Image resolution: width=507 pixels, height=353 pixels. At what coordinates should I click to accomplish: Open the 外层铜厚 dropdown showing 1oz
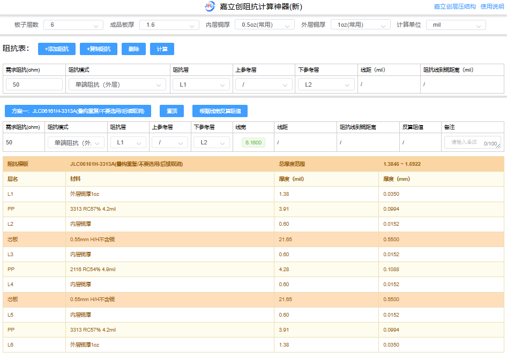tap(360, 25)
